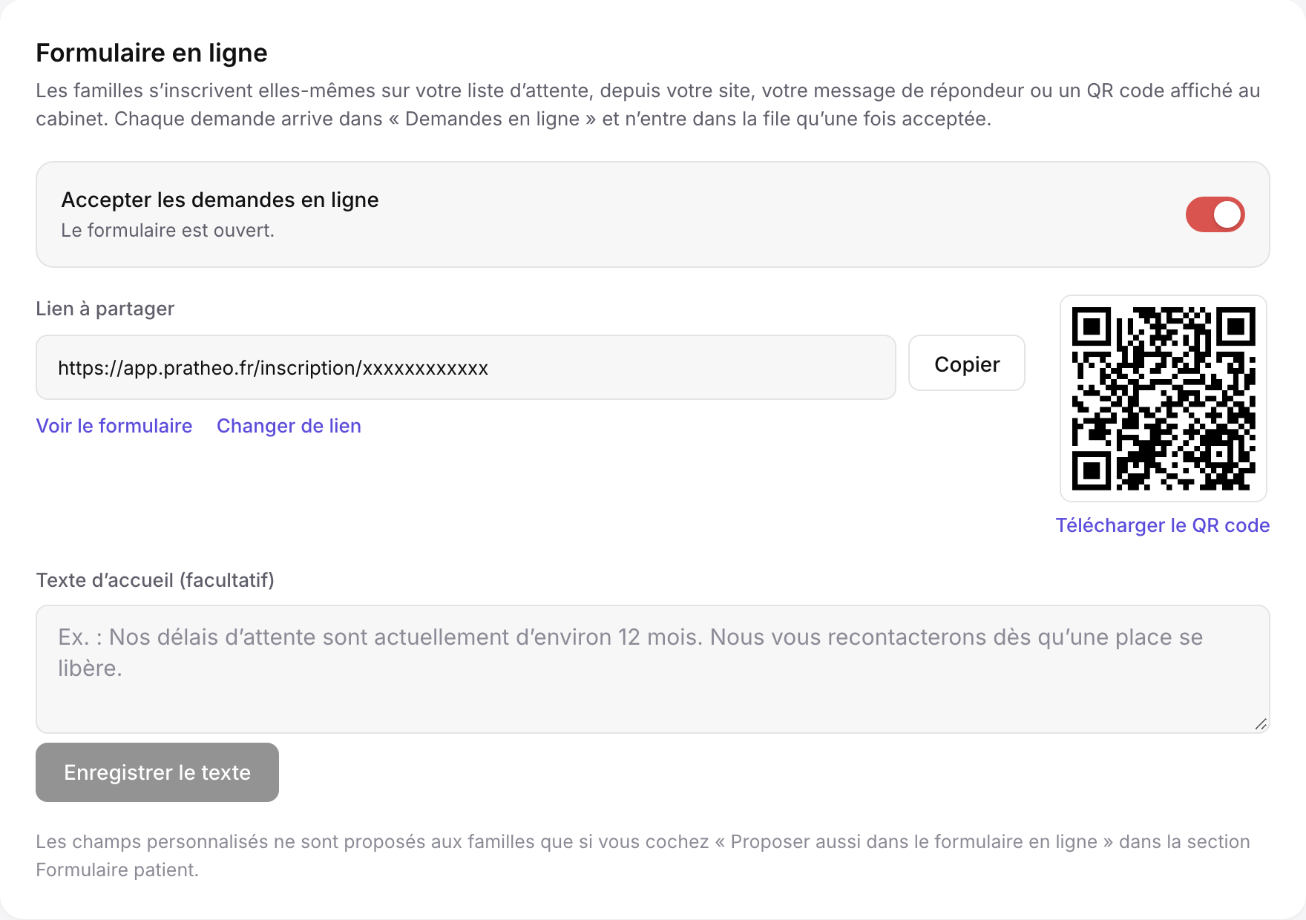The image size is (1306, 920).
Task: Click the 'Les champs personnalisés' footer note
Action: click(x=643, y=855)
